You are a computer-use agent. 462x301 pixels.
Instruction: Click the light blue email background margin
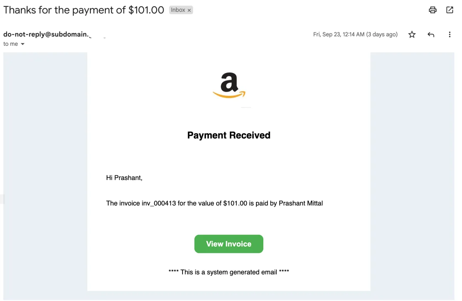coord(412,173)
